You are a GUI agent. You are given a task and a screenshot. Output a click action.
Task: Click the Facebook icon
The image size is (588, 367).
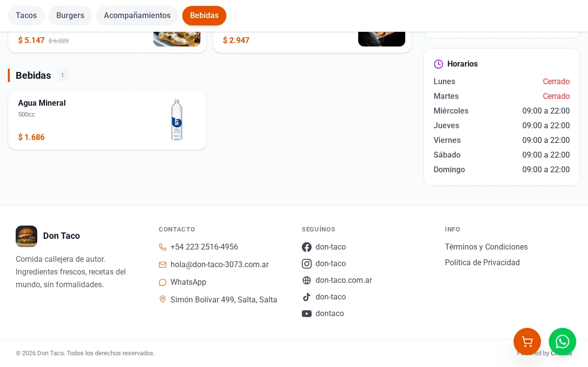(307, 247)
